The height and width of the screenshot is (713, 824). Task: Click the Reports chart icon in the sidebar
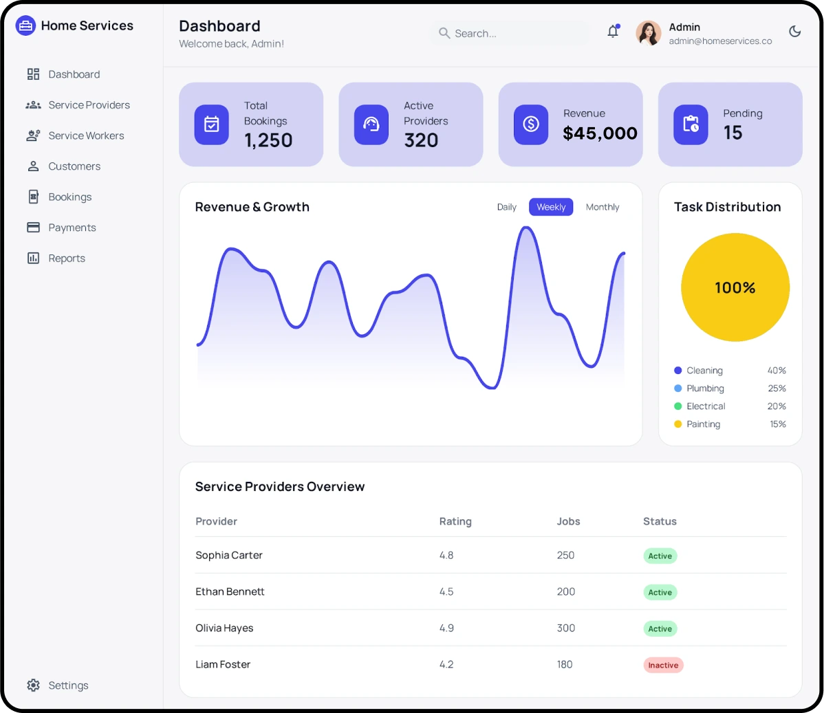pos(33,258)
